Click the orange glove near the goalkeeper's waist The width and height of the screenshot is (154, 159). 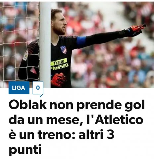click(59, 79)
